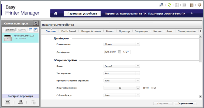The width and height of the screenshot is (204, 108).
Task: Select the Xerox WorkCentre 3225 printer thumbnail
Action: coord(8,38)
